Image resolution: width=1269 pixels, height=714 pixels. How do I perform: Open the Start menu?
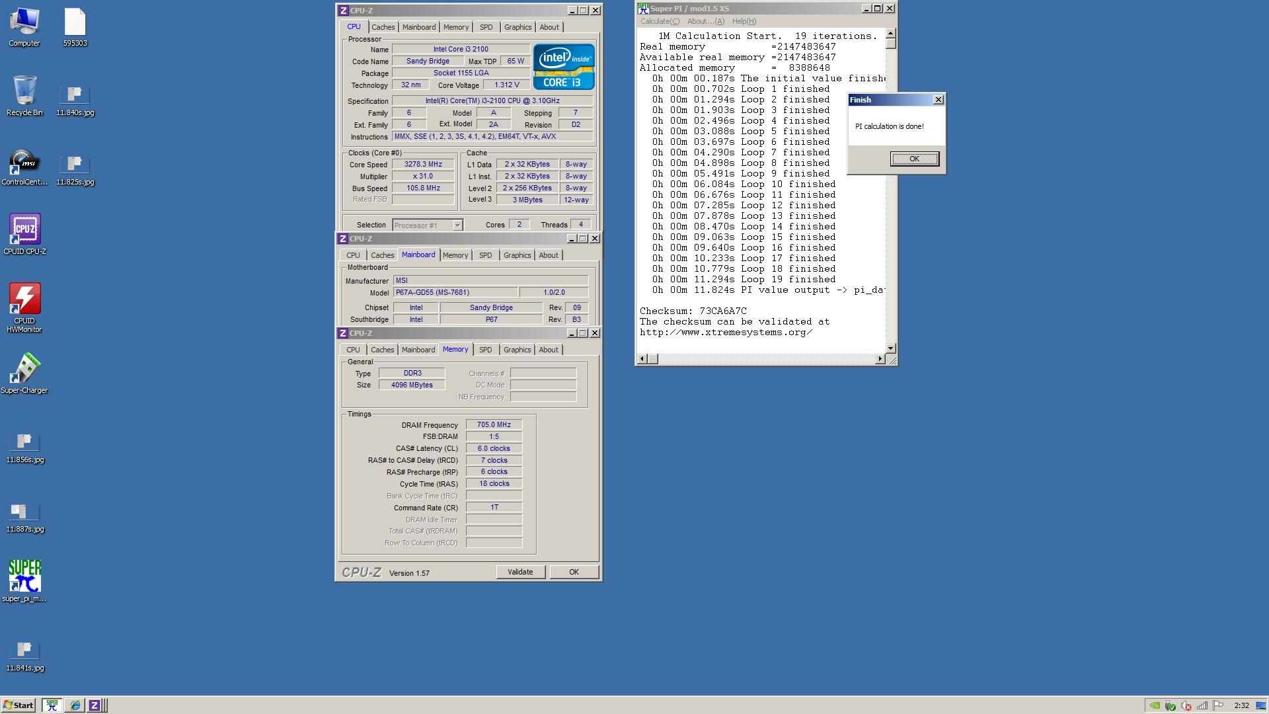pos(19,705)
